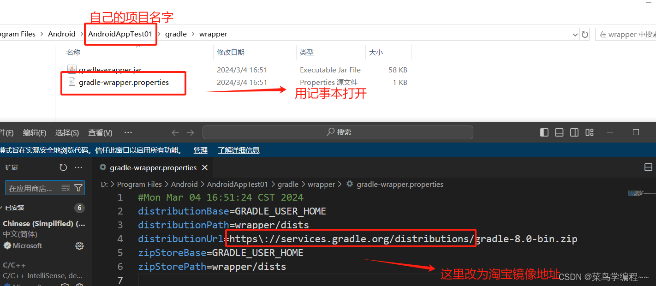Toggle the Secondary Side Bar visibility
656x286 pixels.
pos(574,132)
